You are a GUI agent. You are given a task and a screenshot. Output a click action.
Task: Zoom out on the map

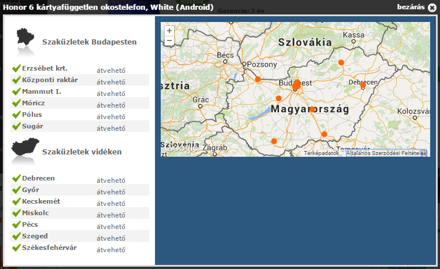169,40
